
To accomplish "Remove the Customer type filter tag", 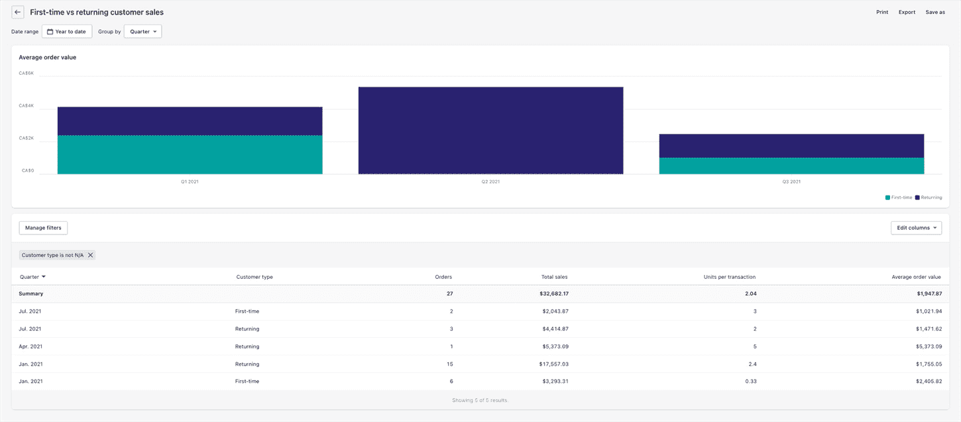I will pos(91,255).
